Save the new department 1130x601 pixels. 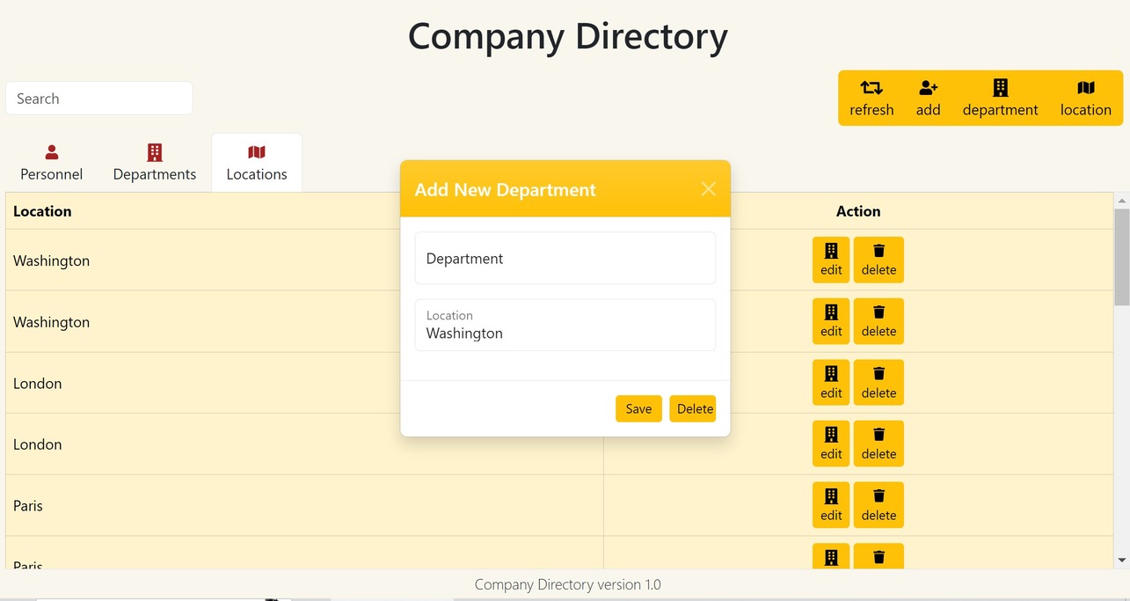pos(638,408)
